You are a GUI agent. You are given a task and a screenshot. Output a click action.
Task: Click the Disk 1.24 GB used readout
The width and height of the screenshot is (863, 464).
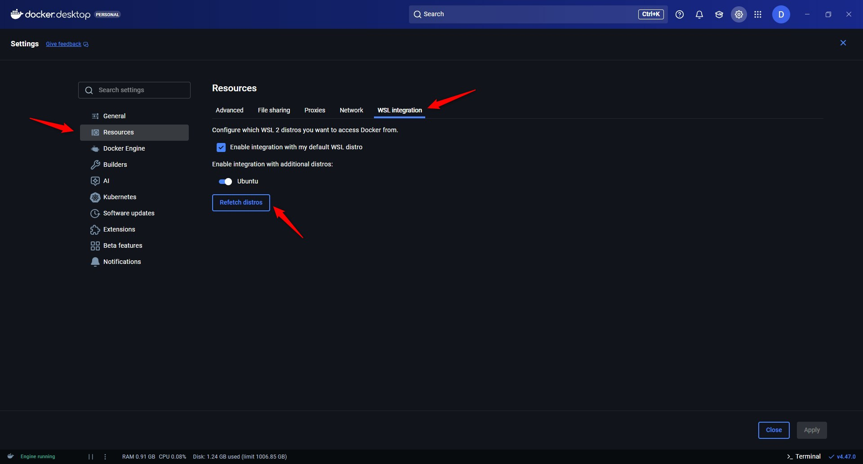(x=240, y=456)
